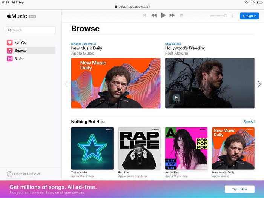See All Nothing But Hits playlists
The width and height of the screenshot is (264, 198).
click(249, 121)
